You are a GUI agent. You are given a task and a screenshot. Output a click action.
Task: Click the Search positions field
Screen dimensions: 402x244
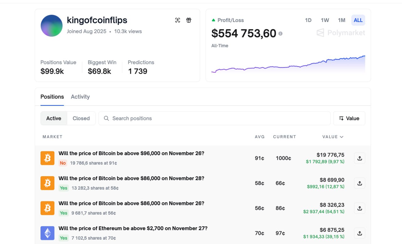(x=215, y=118)
